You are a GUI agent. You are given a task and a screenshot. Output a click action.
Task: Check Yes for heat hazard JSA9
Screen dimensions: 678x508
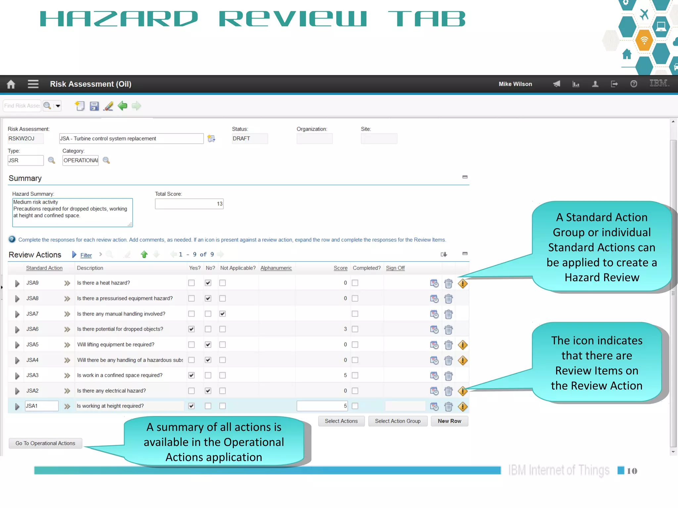pos(191,283)
